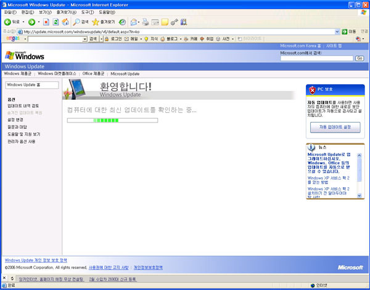Image resolution: width=370 pixels, height=290 pixels.
Task: Open 메일 on empas toolbar
Action: pos(131,39)
